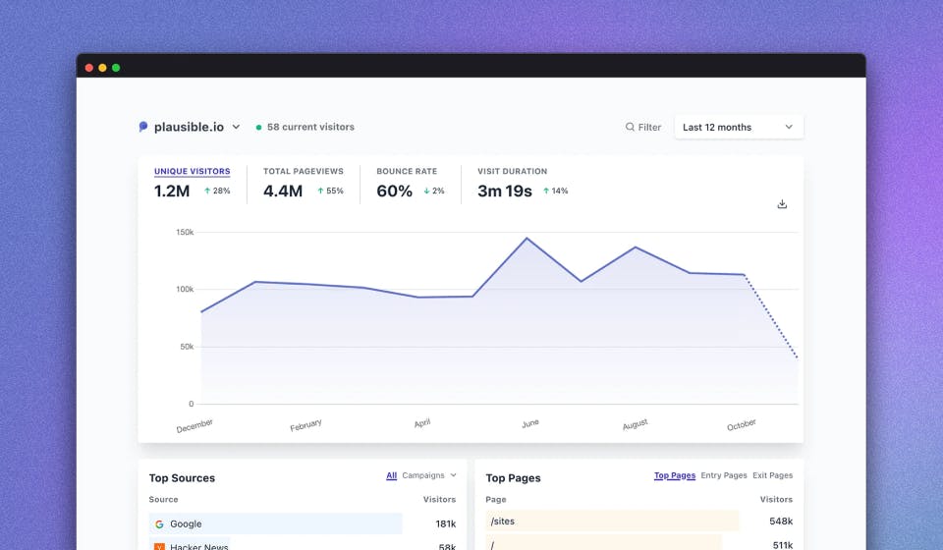Select the Visit Duration metric

512,171
